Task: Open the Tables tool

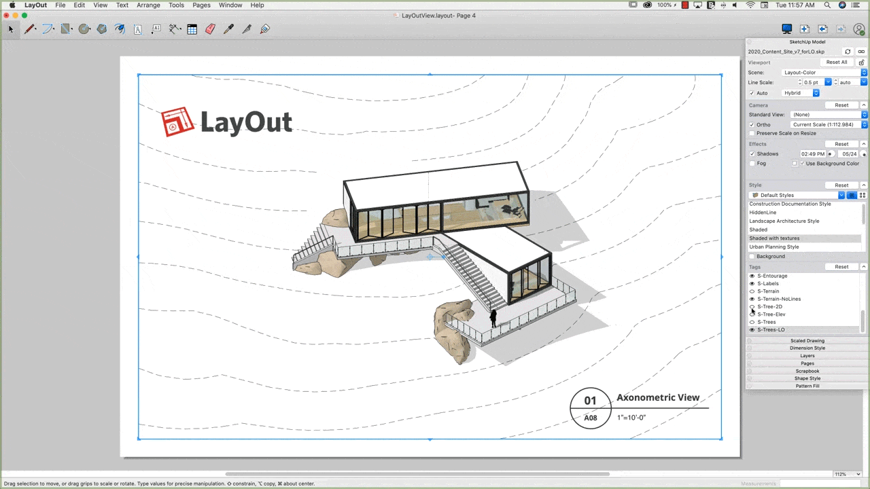Action: [192, 29]
